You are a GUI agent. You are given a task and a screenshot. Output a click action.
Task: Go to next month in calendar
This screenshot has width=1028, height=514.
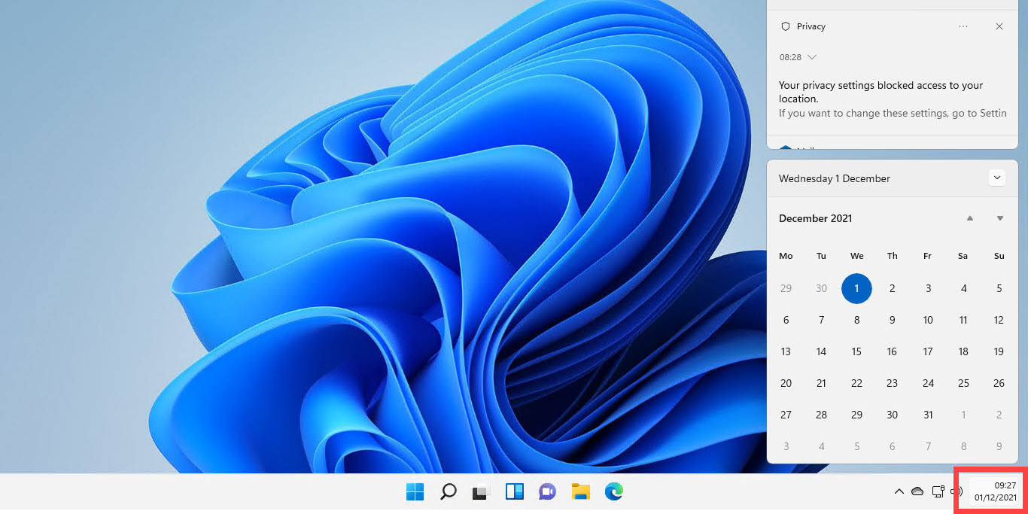tap(999, 217)
